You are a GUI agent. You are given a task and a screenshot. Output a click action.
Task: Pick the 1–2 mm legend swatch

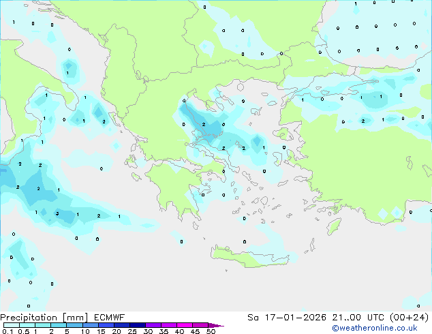pyautogui.click(x=43, y=325)
